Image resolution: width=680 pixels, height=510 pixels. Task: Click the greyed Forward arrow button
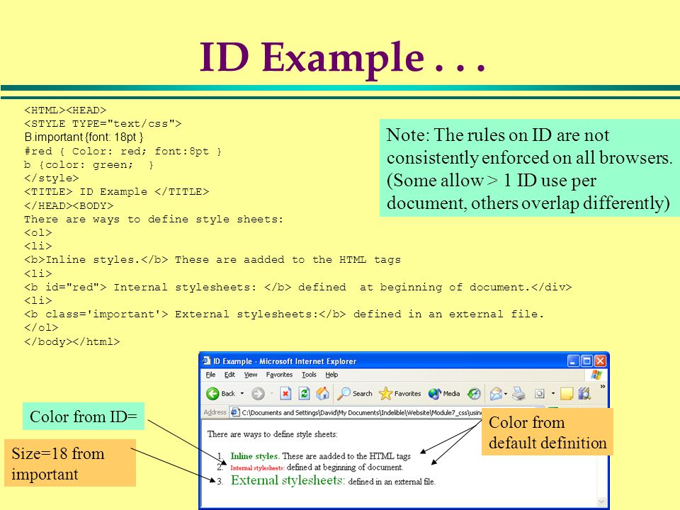coord(258,393)
